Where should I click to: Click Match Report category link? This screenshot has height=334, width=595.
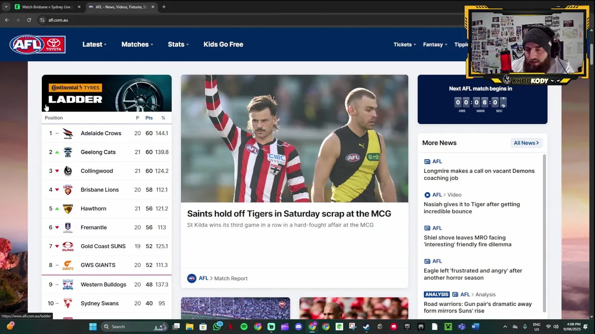point(231,278)
